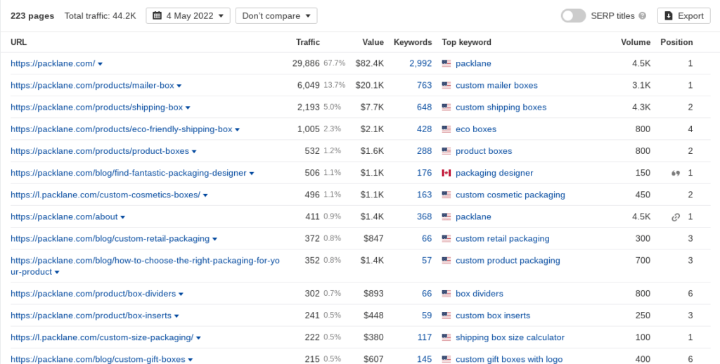Open the 2,992 keywords link for homepage

(x=420, y=63)
